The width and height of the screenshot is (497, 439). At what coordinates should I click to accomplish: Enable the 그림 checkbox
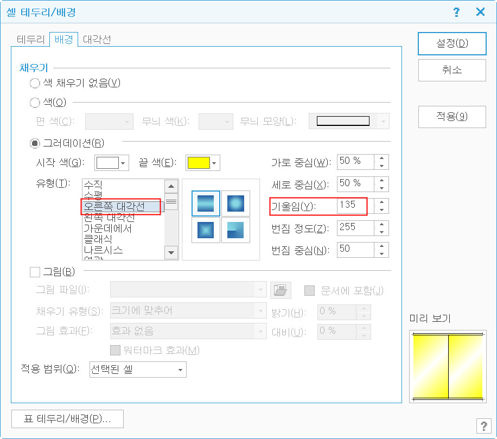[35, 271]
